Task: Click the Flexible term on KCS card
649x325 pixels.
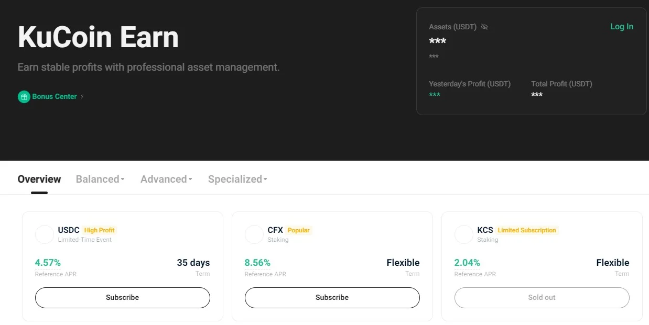Action: pos(613,263)
